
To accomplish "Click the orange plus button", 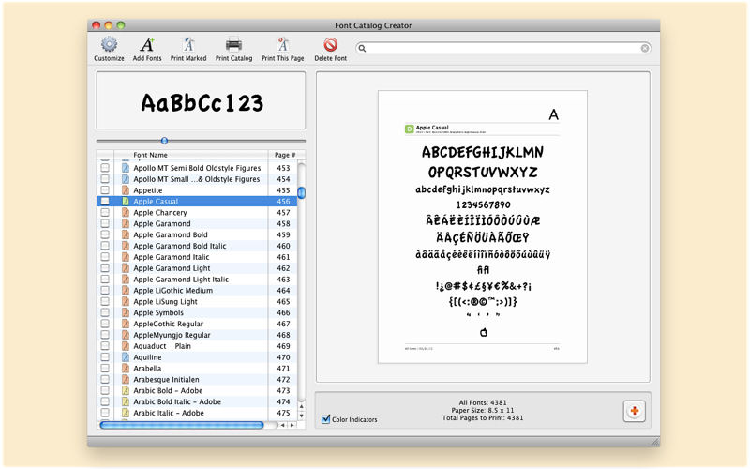I will 635,411.
